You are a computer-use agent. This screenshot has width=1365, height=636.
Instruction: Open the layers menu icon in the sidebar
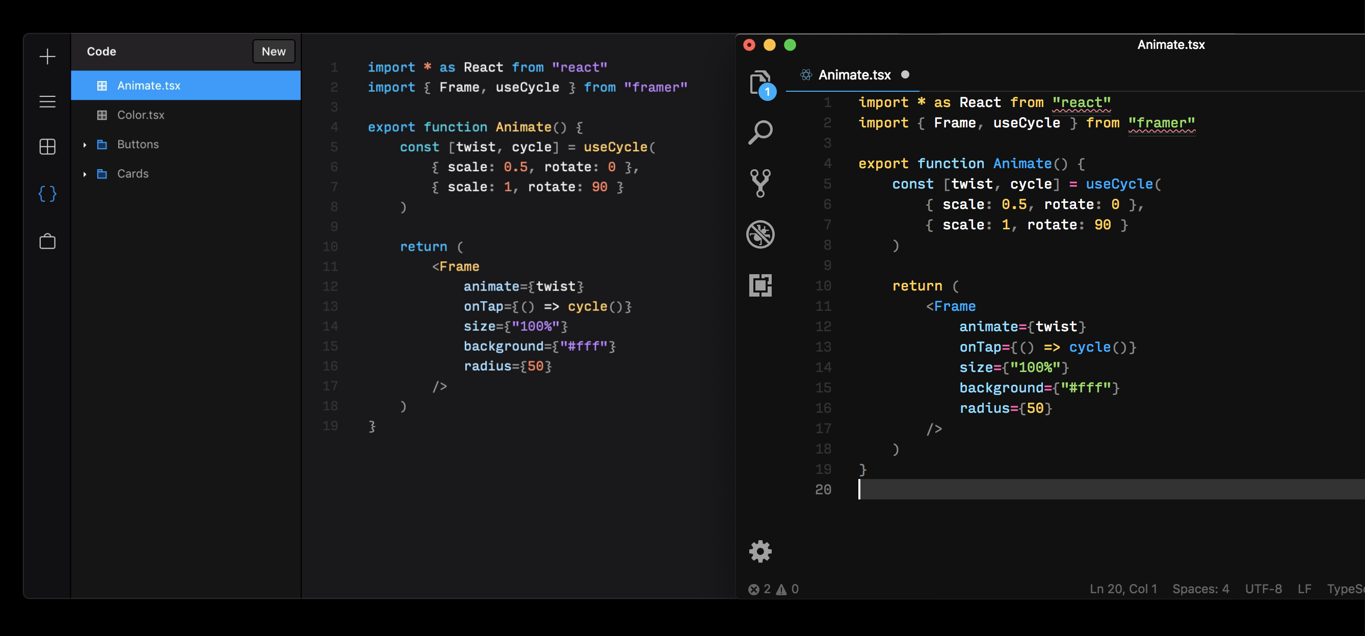pyautogui.click(x=48, y=102)
